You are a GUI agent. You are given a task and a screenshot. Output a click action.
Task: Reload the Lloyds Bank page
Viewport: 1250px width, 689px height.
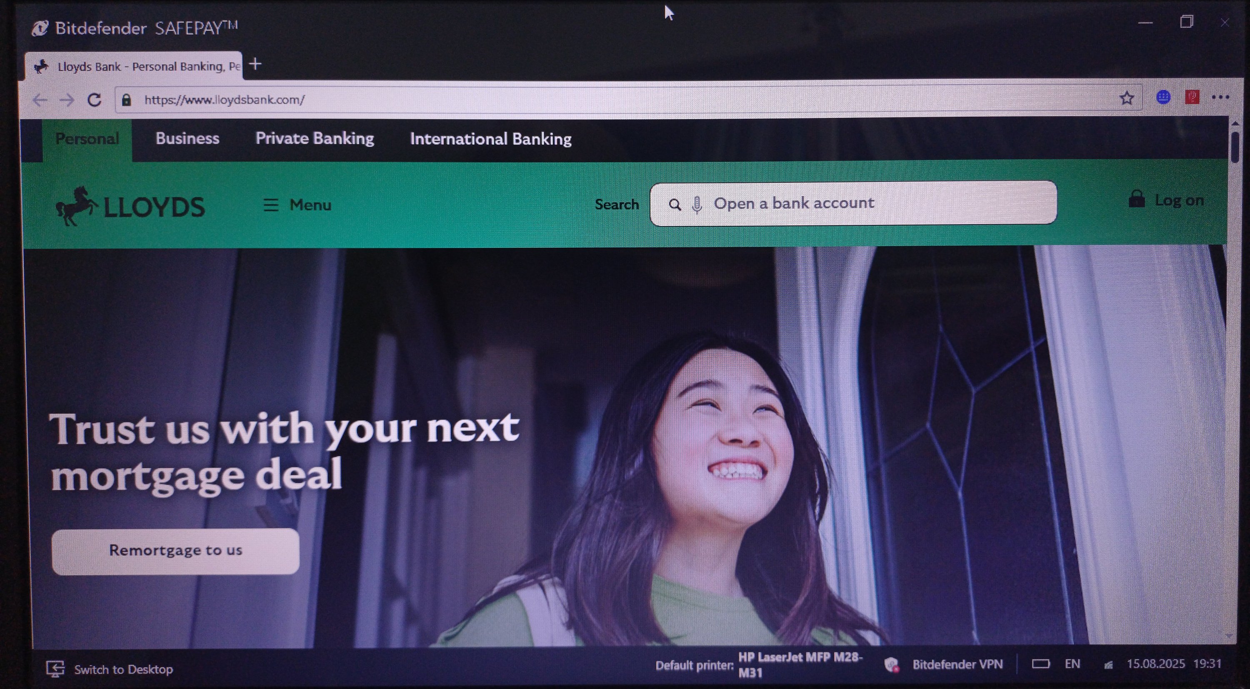tap(95, 100)
